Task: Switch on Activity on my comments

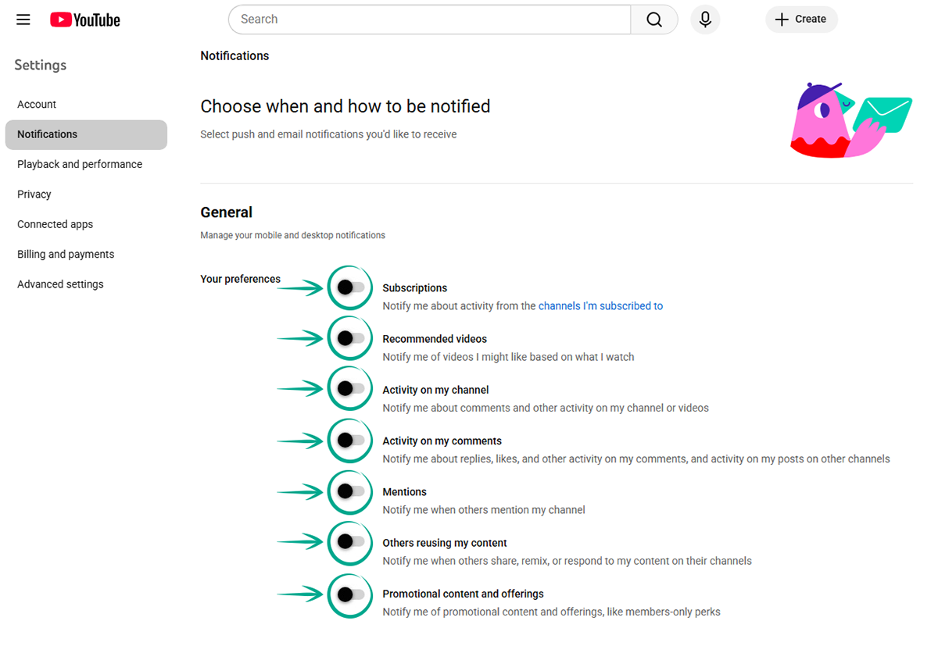Action: 350,441
